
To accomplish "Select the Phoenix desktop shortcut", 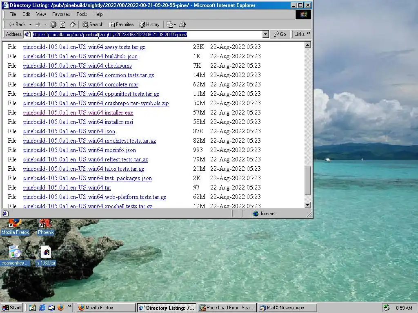I will click(x=46, y=227).
